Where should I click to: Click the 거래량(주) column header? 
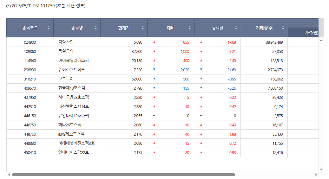click(264, 28)
